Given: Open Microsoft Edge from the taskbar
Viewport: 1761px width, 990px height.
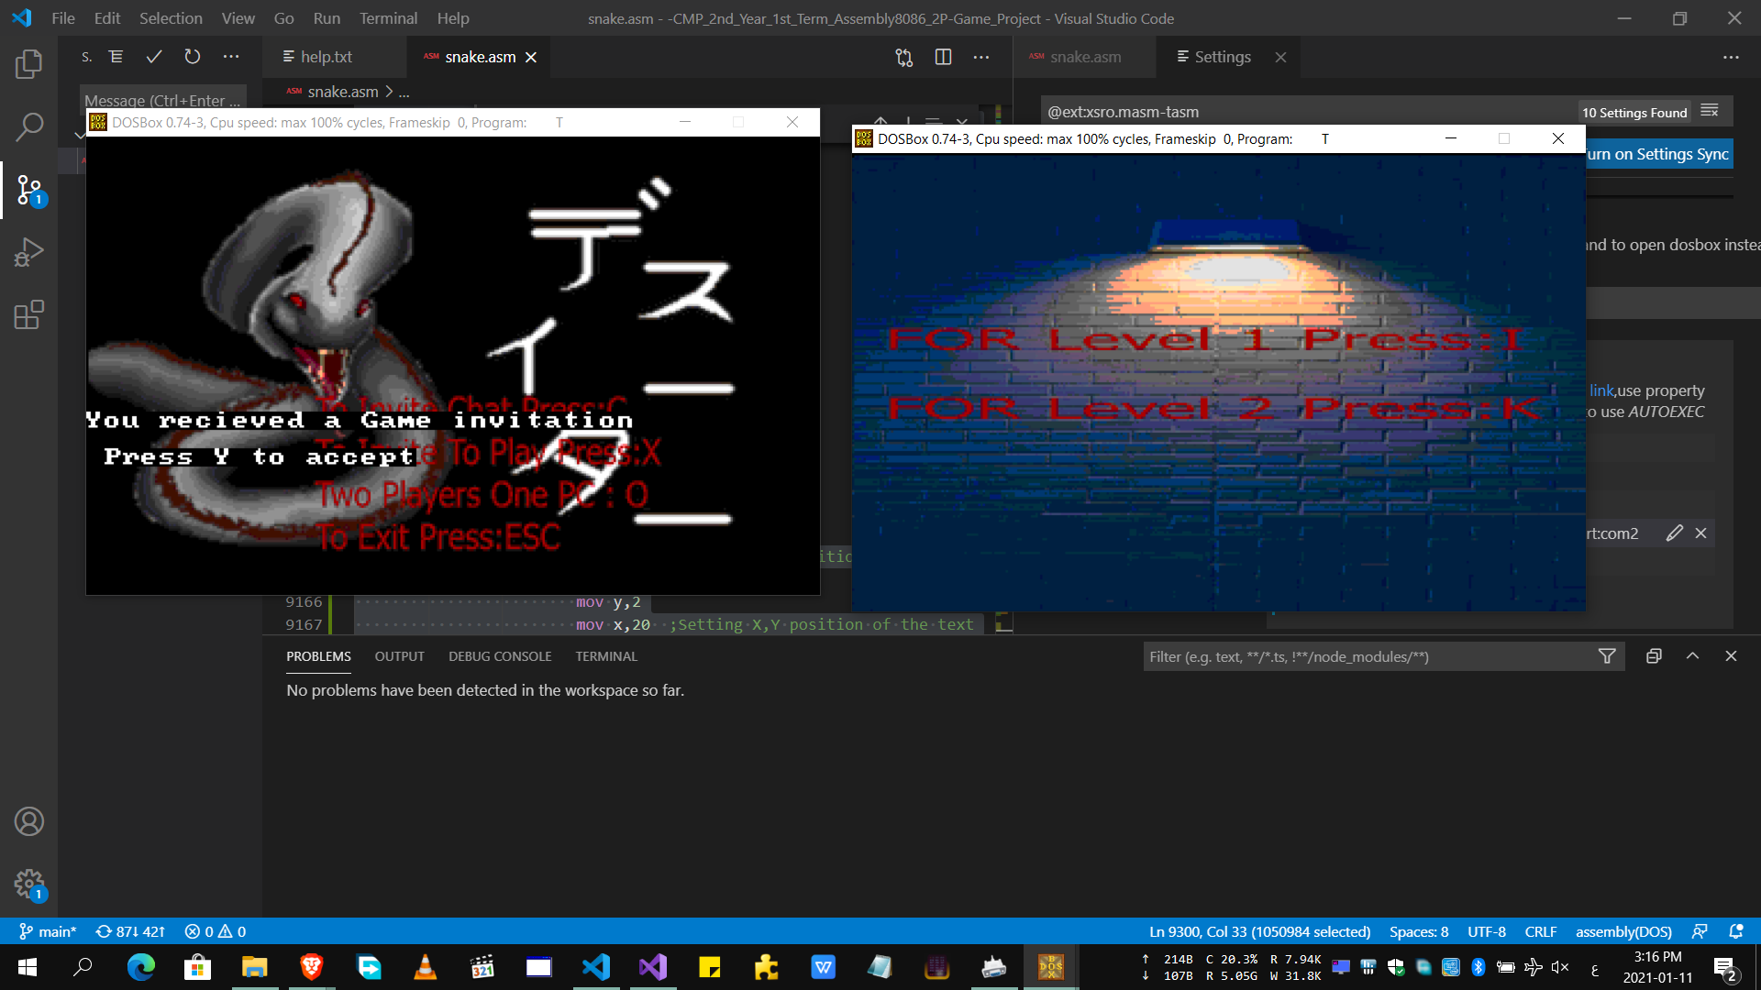Looking at the screenshot, I should (140, 967).
